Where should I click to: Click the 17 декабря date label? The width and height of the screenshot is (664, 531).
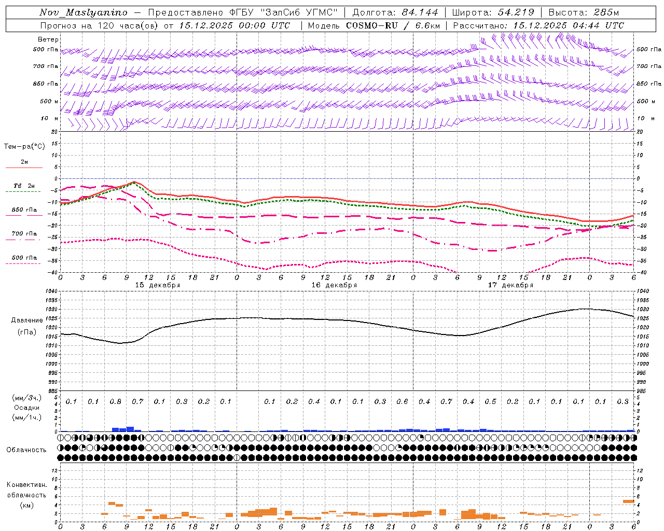click(x=510, y=285)
